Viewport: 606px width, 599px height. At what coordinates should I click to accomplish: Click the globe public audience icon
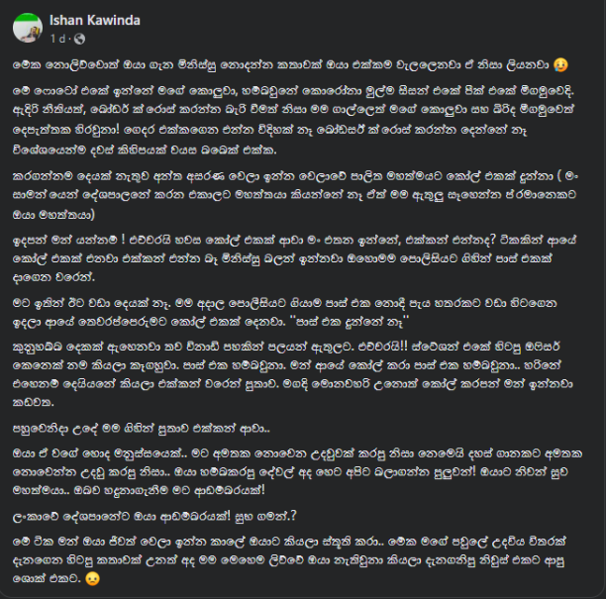pos(79,39)
